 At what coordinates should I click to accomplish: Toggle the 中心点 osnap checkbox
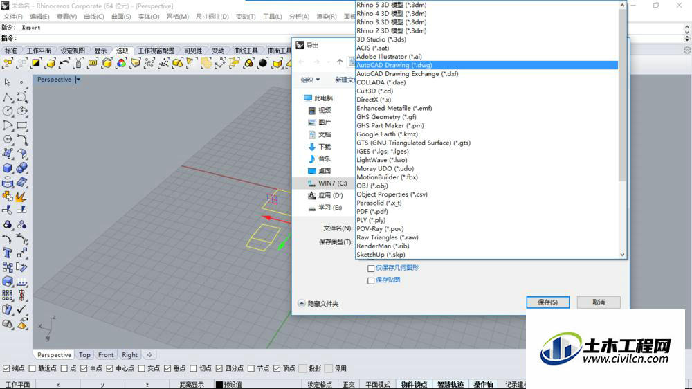[110, 368]
